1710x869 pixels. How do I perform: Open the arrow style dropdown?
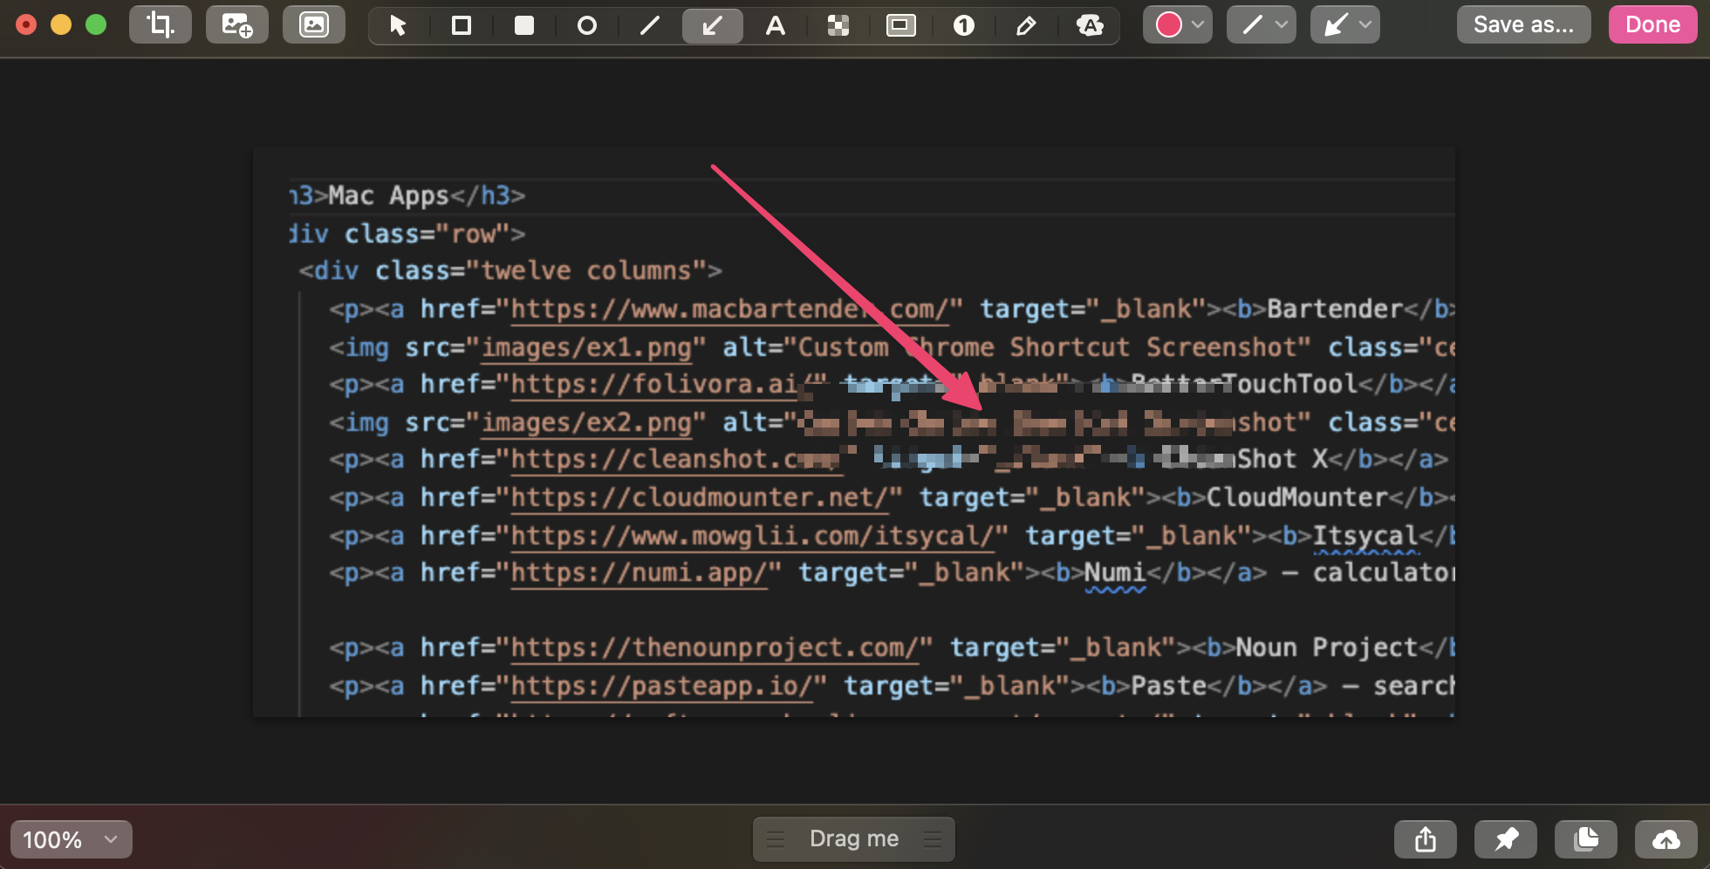pos(1364,24)
